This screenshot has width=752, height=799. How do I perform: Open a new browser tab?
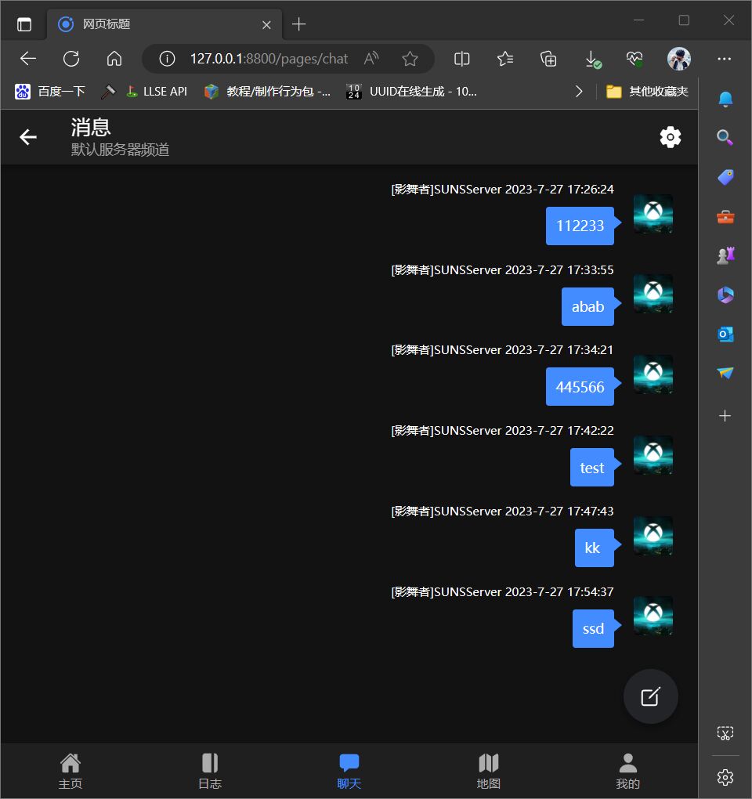pyautogui.click(x=298, y=24)
